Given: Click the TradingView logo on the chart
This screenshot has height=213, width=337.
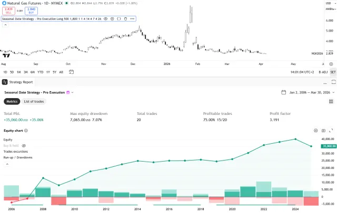Looking at the screenshot, I should [x=6, y=56].
